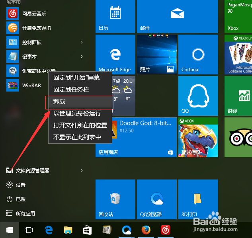The height and width of the screenshot is (238, 252).
Task: Expand the 文件资源管理器 submenu arrow
Action: coord(82,170)
